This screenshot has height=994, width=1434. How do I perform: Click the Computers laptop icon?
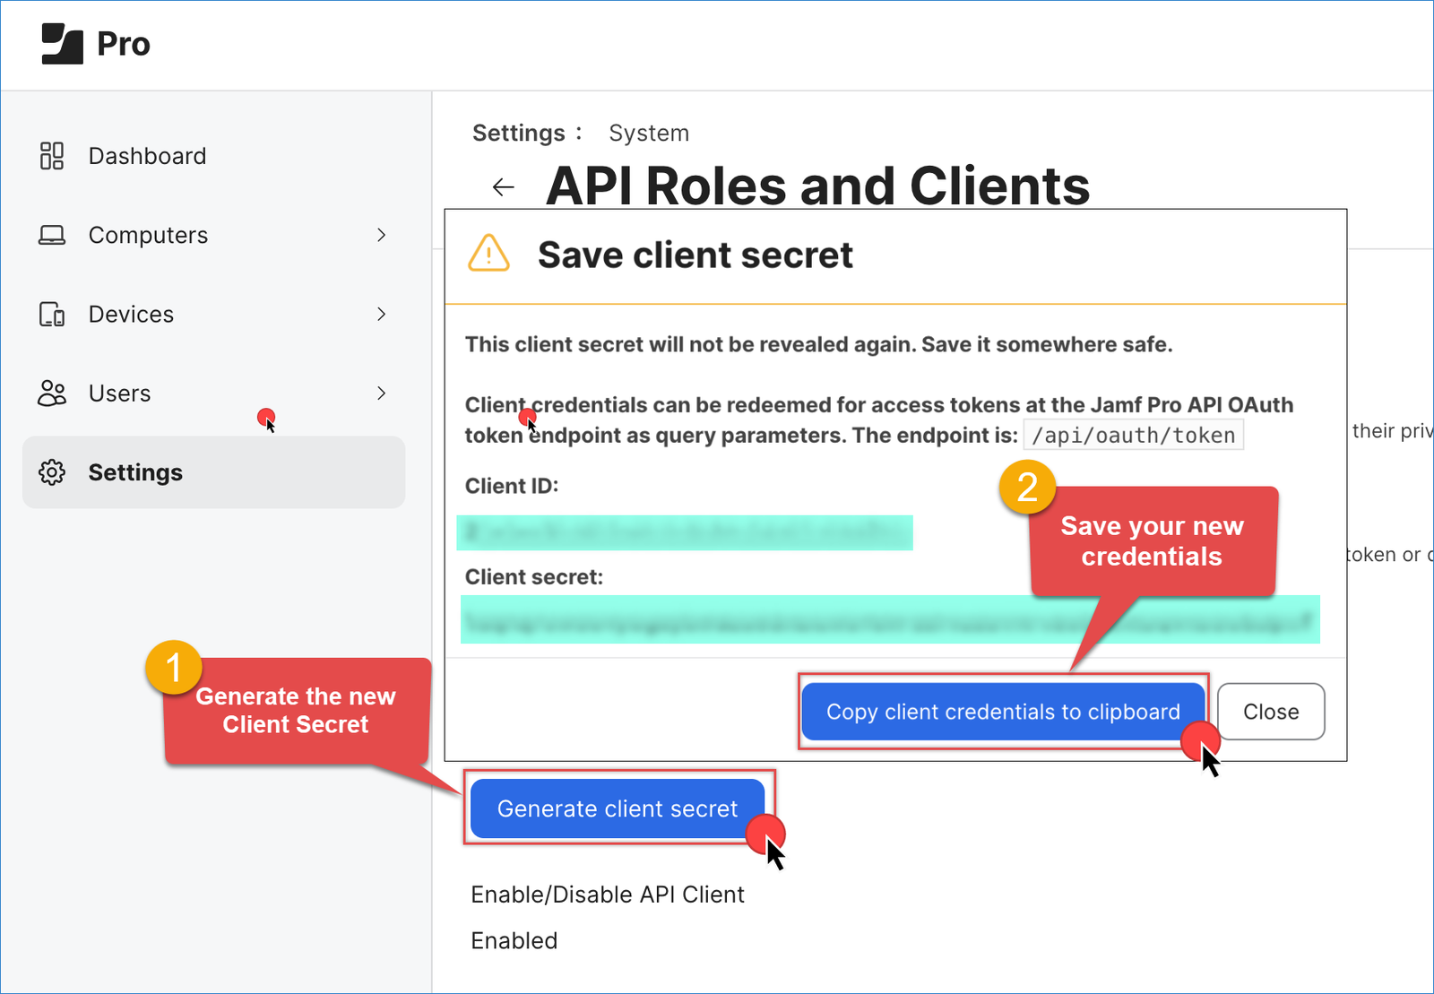click(52, 235)
